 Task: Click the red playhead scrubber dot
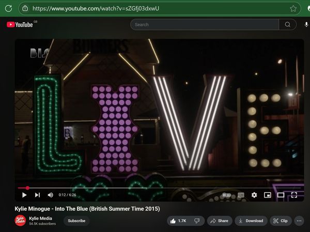[x=27, y=188]
